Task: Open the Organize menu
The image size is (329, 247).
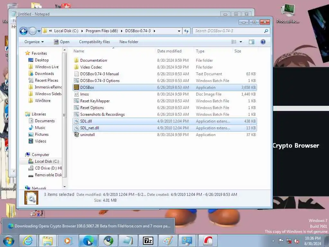Action: 34,42
